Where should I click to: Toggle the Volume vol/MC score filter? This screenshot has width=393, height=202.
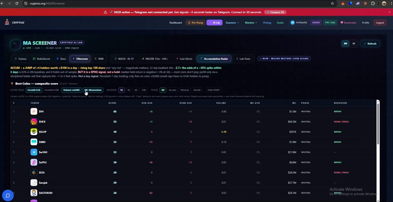(x=71, y=90)
